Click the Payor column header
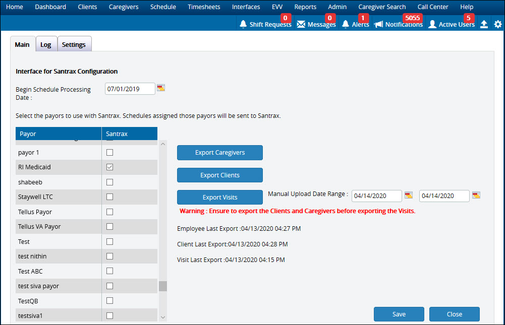505x325 pixels. click(59, 134)
